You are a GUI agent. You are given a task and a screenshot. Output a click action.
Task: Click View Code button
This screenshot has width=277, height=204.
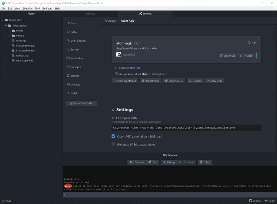215,81
